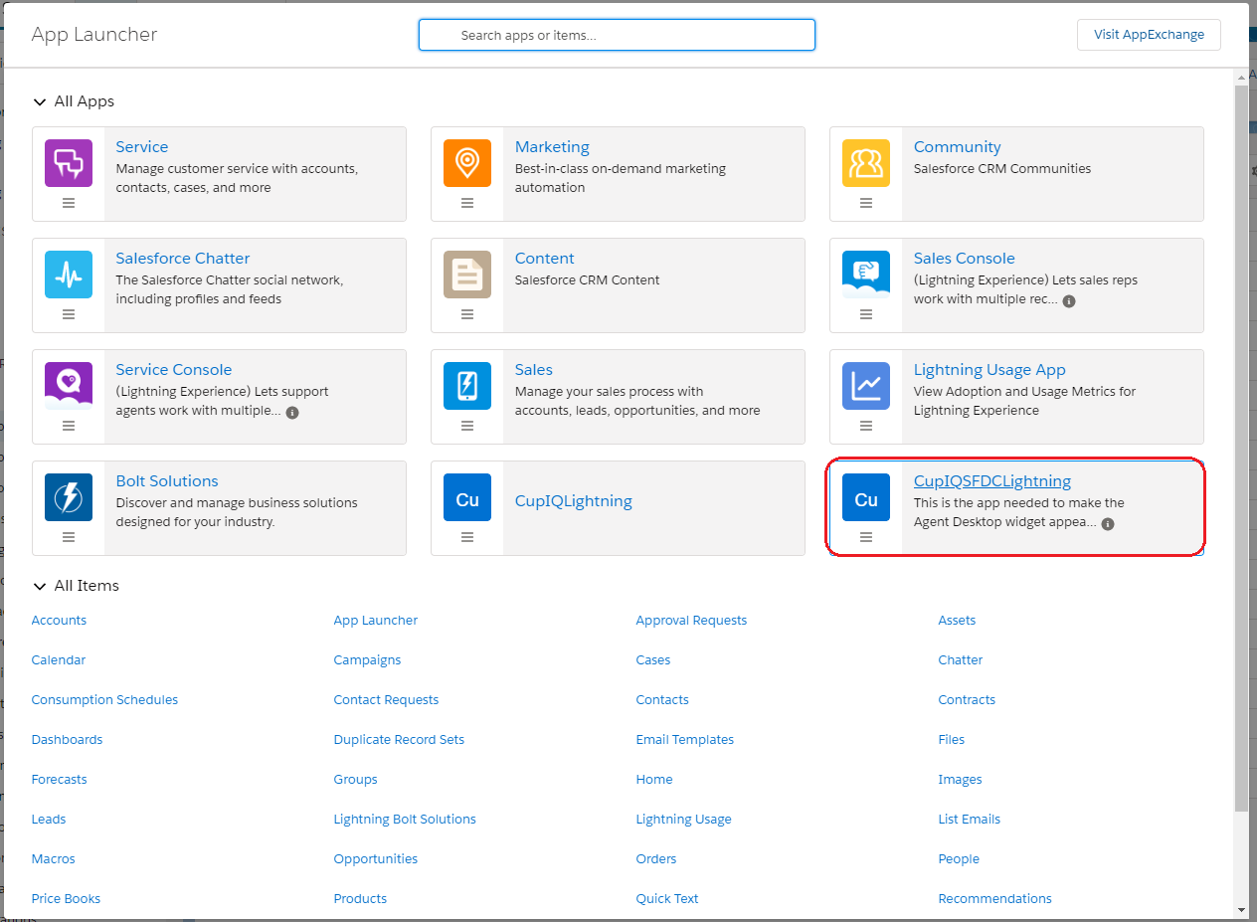Open the Approval Requests item
Image resolution: width=1257 pixels, height=922 pixels.
pyautogui.click(x=691, y=620)
